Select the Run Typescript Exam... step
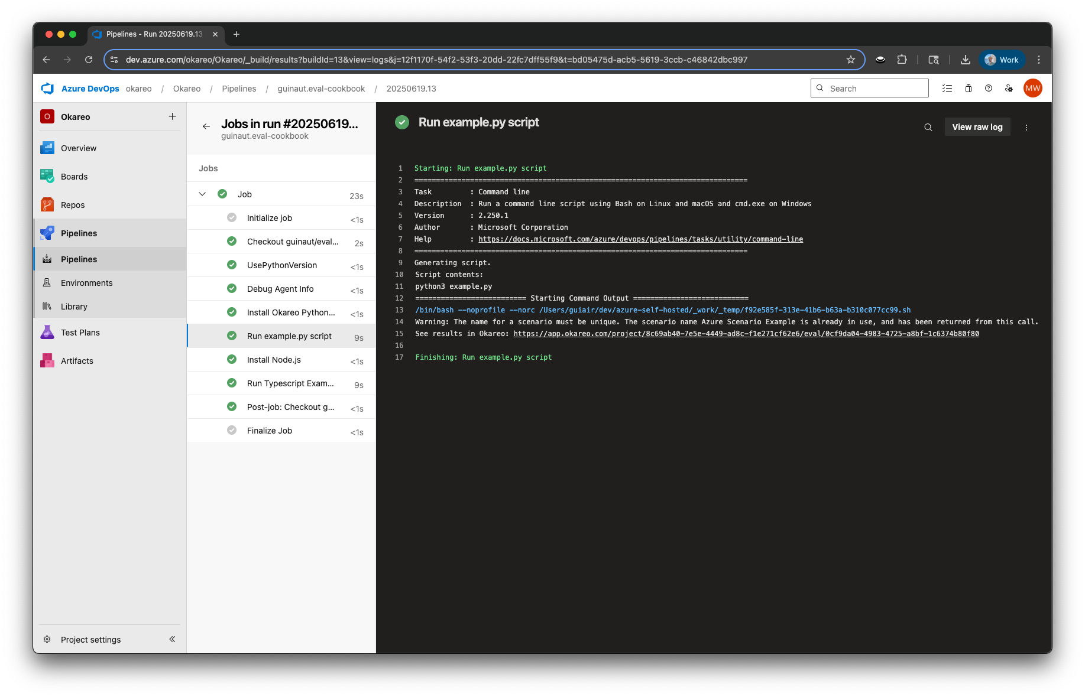1085x697 pixels. tap(281, 383)
